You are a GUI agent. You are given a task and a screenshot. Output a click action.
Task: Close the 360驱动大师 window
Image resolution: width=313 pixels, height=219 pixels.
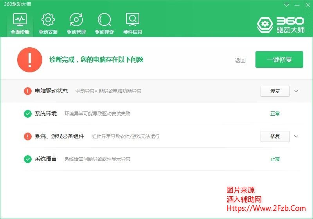pos(308,5)
